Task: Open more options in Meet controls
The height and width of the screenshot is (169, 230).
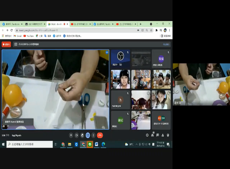Action: click(93, 135)
